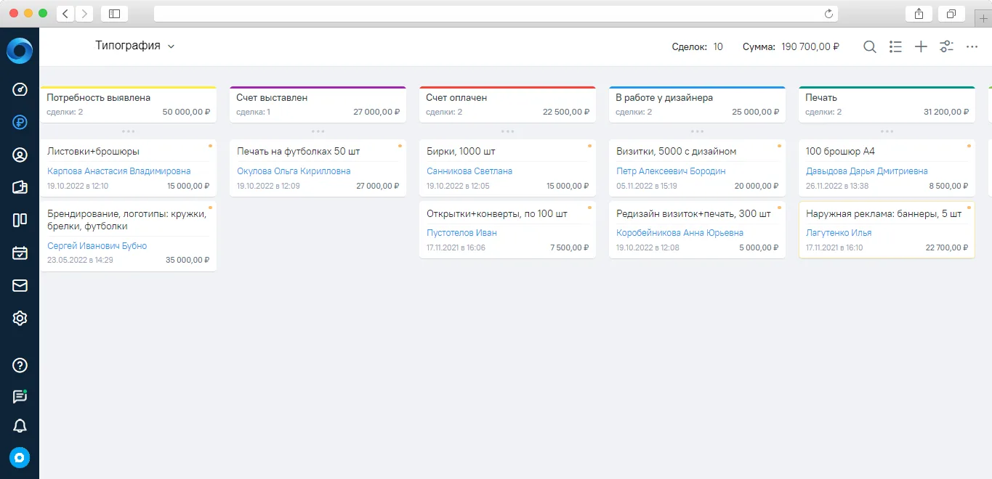The height and width of the screenshot is (479, 992).
Task: Open contact Карпова Анастасия Владимировна
Action: click(x=119, y=171)
